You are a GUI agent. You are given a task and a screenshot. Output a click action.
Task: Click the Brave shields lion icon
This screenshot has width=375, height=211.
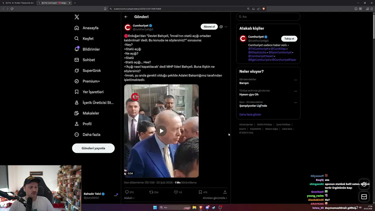pos(264,9)
